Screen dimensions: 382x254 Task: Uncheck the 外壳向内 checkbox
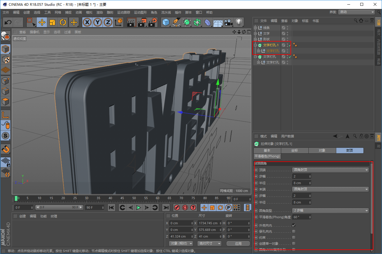coord(293,225)
